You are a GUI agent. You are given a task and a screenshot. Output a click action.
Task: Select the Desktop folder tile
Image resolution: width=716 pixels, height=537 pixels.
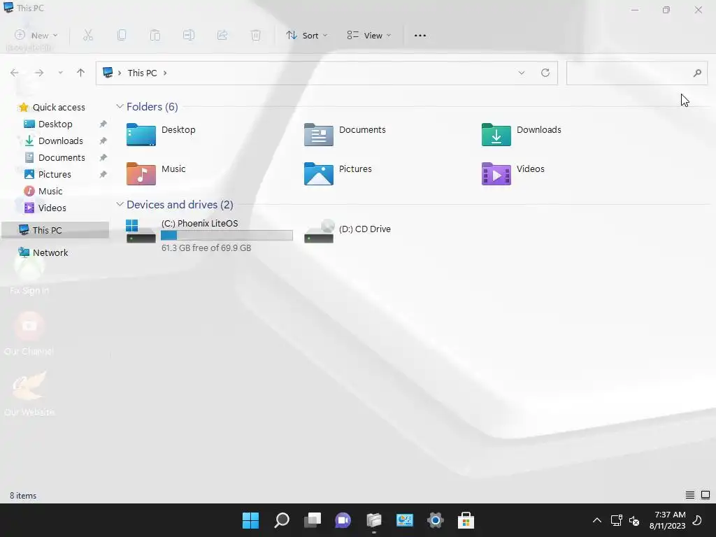[161, 135]
